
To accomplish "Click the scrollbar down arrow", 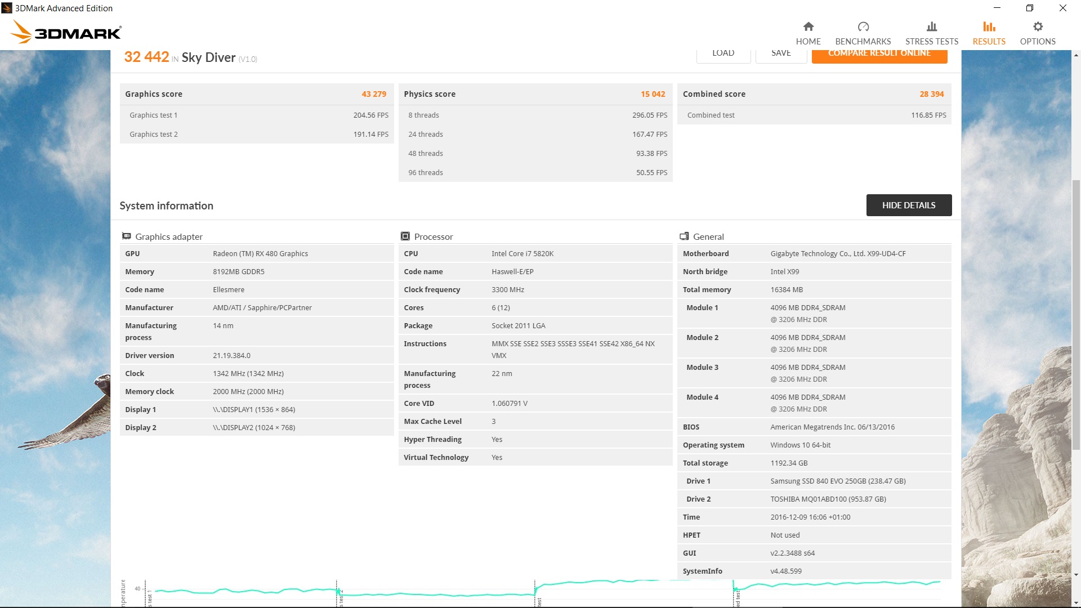I will (x=1076, y=575).
